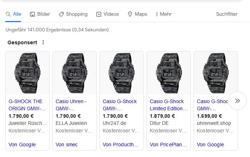The width and height of the screenshot is (250, 157).
Task: Switch to the Bilder tab
Action: [40, 14]
